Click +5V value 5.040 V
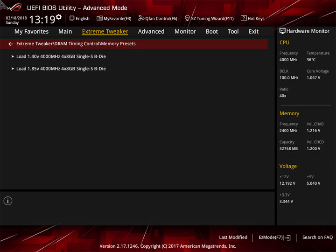Image resolution: width=336 pixels, height=252 pixels. point(313,183)
